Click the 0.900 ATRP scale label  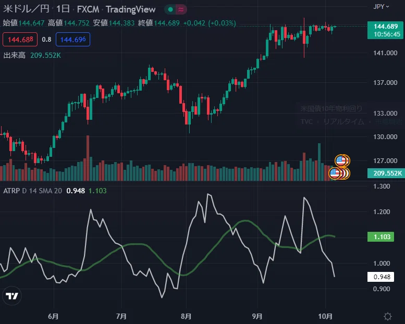pos(382,289)
